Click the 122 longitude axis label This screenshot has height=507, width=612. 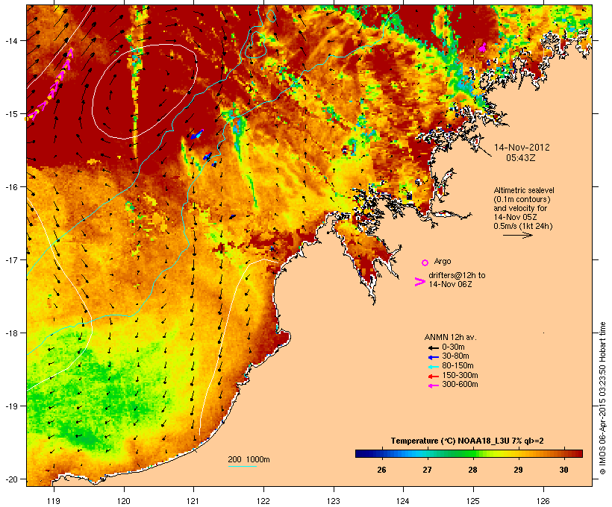coord(263,501)
